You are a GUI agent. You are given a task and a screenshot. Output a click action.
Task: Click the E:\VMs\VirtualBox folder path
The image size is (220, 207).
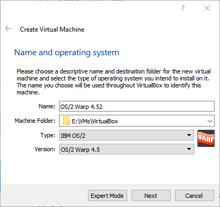point(95,121)
